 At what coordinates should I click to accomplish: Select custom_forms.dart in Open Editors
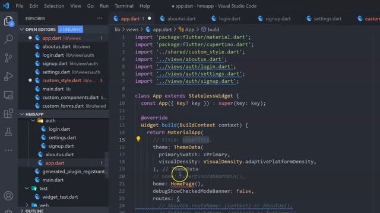(63, 106)
